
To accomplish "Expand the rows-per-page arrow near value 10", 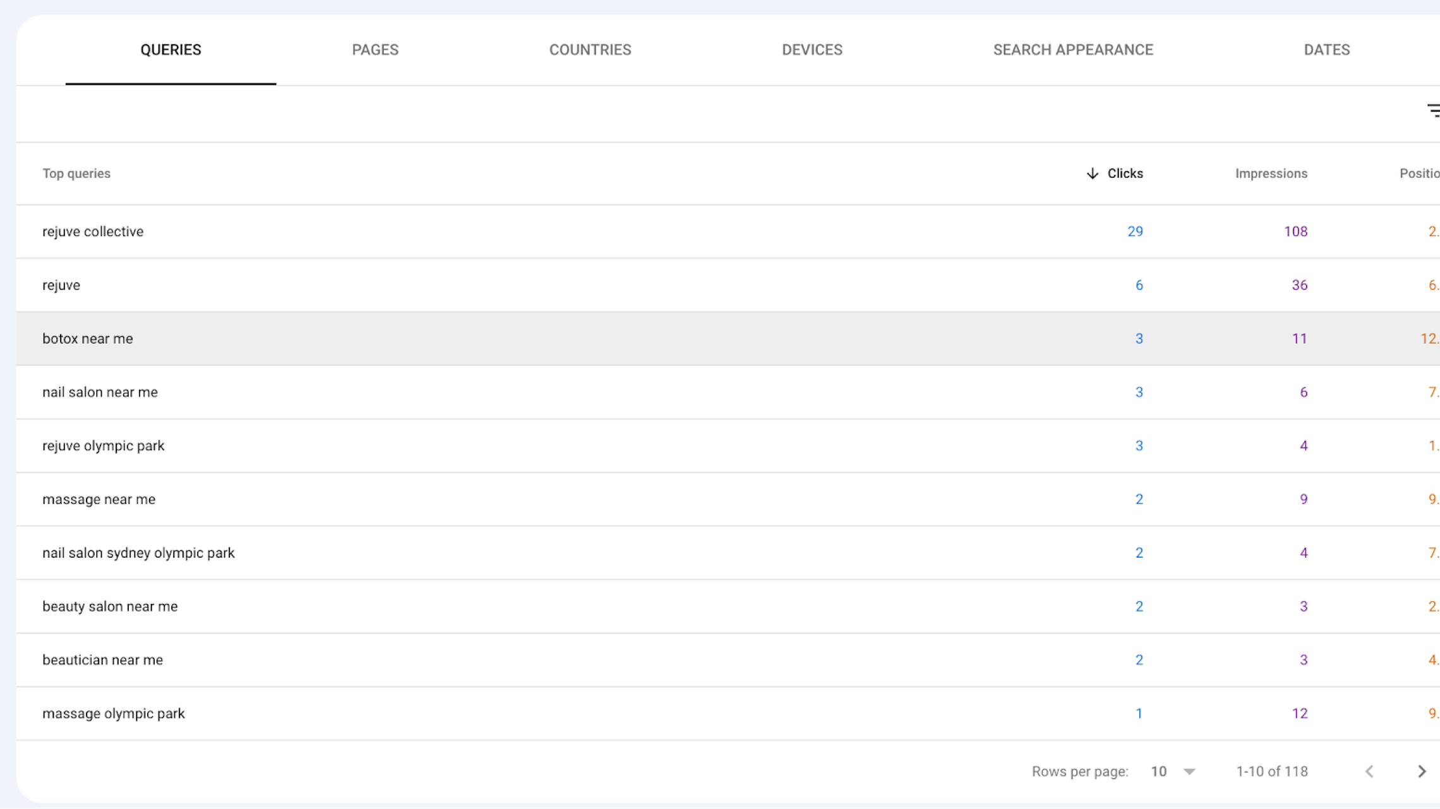I will pyautogui.click(x=1190, y=771).
